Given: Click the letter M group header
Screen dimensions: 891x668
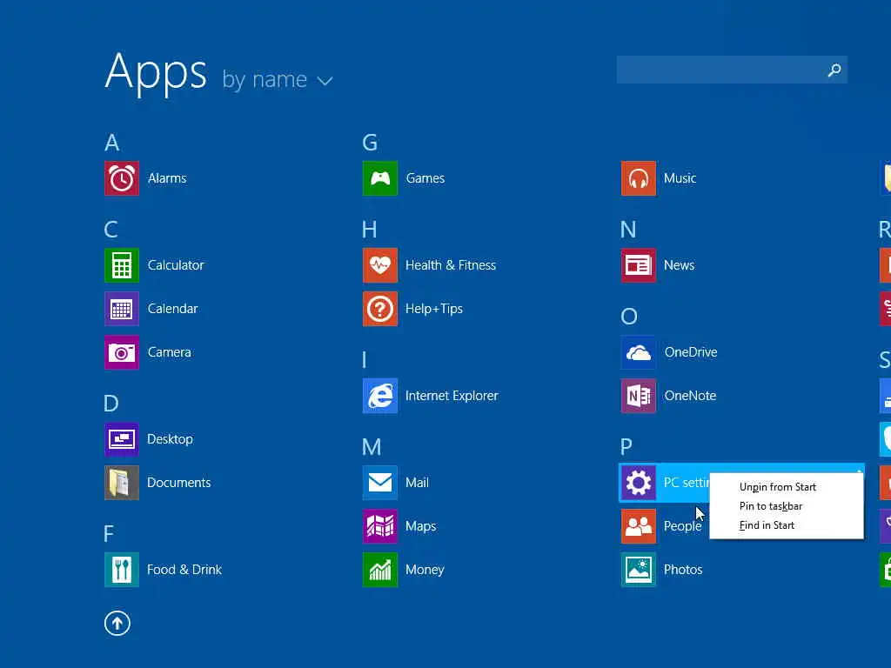Looking at the screenshot, I should pos(372,447).
